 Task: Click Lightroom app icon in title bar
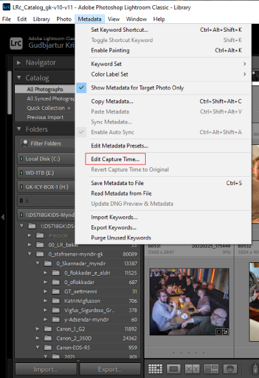pos(6,7)
